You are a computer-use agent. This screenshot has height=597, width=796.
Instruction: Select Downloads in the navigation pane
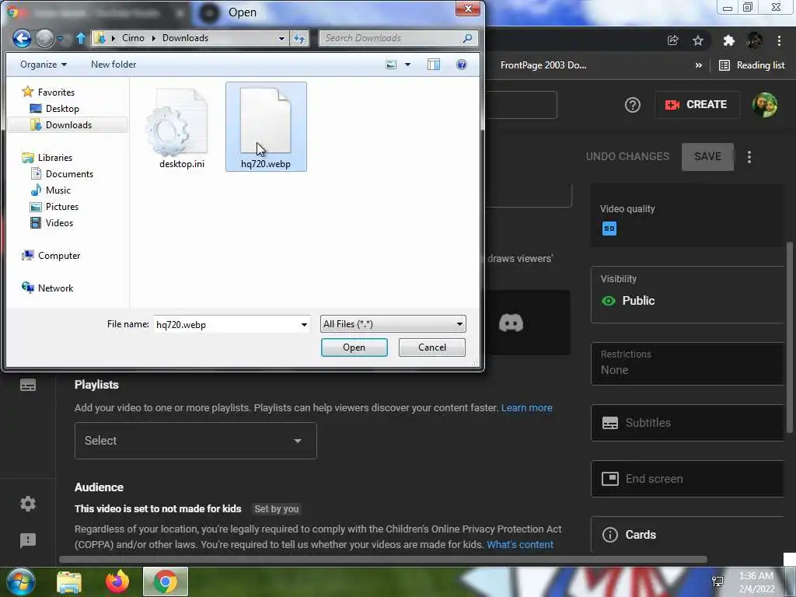click(x=68, y=125)
